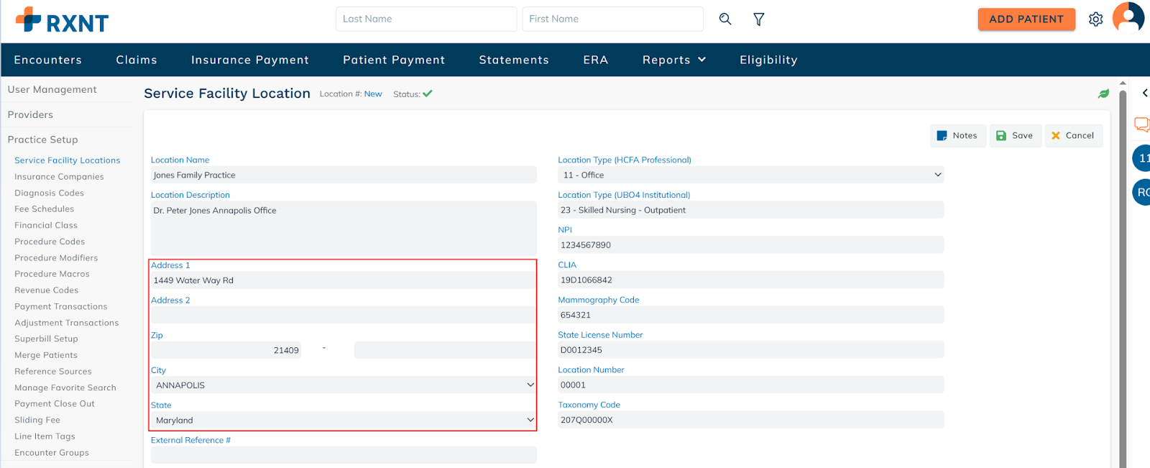Expand the State dropdown showing Maryland
This screenshot has width=1150, height=468.
[343, 421]
